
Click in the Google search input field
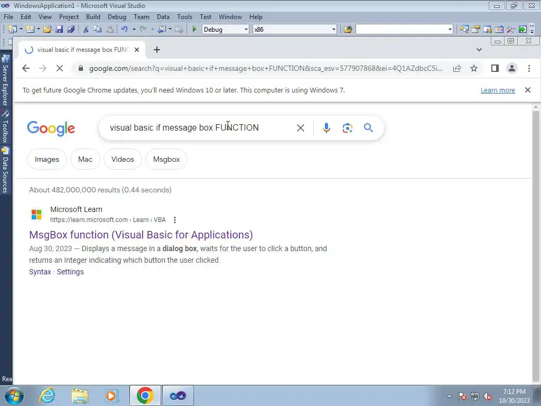(x=200, y=128)
